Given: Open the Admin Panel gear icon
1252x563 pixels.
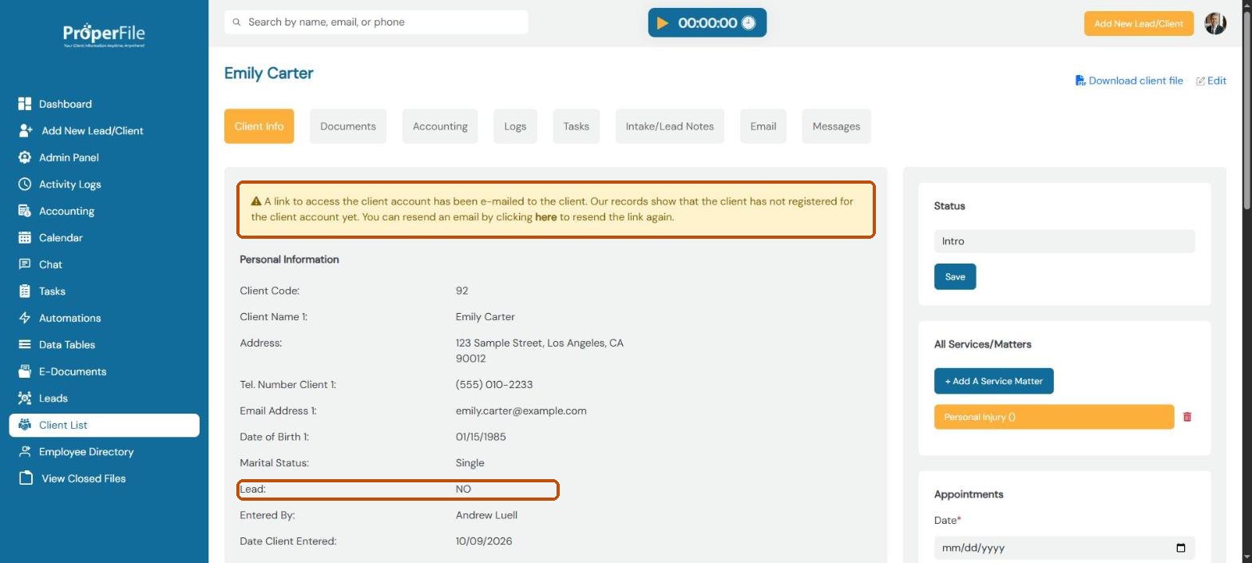Looking at the screenshot, I should click(x=25, y=157).
